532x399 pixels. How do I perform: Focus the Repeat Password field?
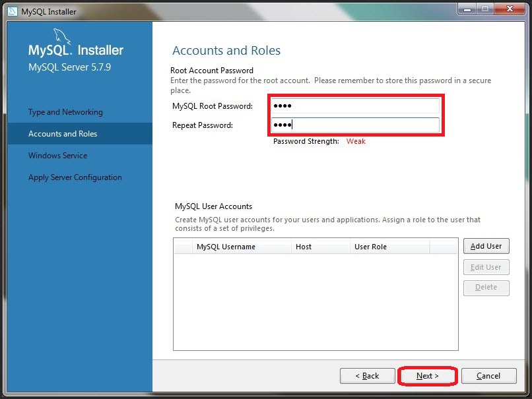pos(355,125)
